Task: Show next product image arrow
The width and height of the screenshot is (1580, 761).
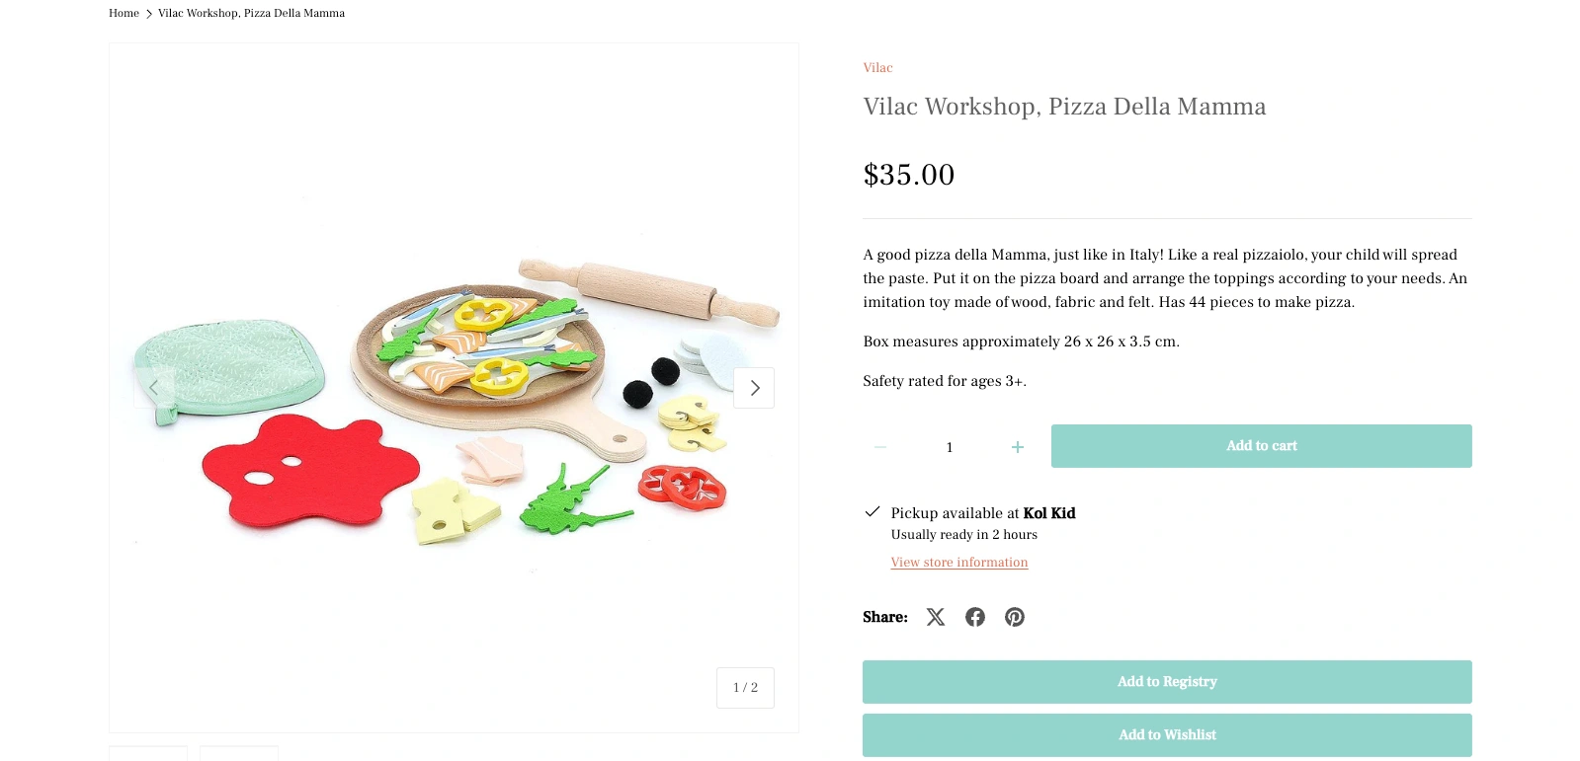Action: [x=754, y=388]
